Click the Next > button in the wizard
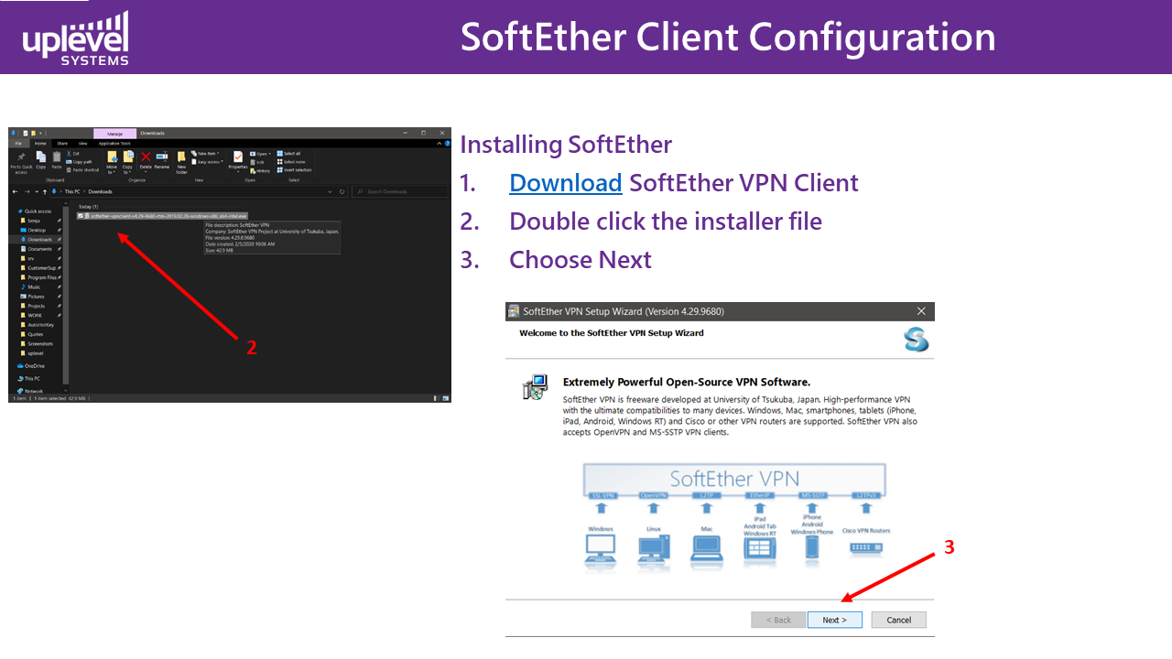Screen dimensions: 1172x659 [835, 620]
